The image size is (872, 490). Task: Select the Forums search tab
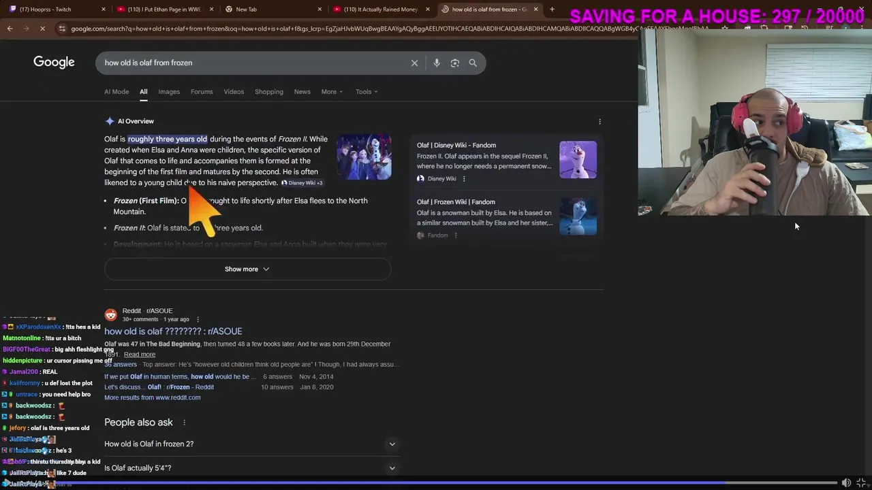202,92
